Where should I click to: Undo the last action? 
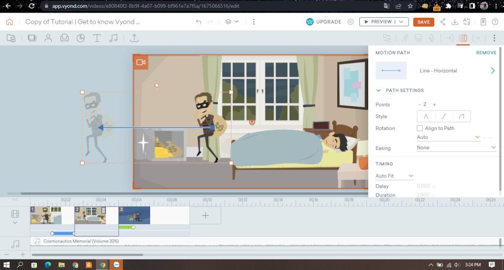[x=198, y=22]
